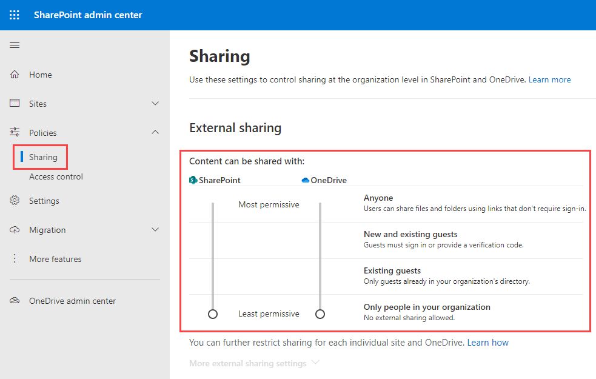Click No external sharing allowed text
This screenshot has width=596, height=379.
click(x=409, y=318)
